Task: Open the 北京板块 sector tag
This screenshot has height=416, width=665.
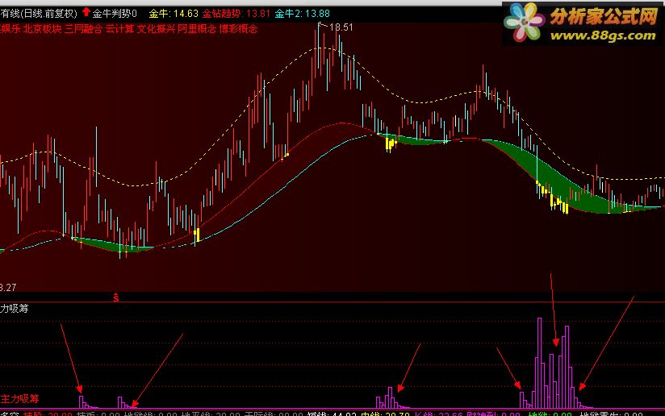Action: (43, 29)
